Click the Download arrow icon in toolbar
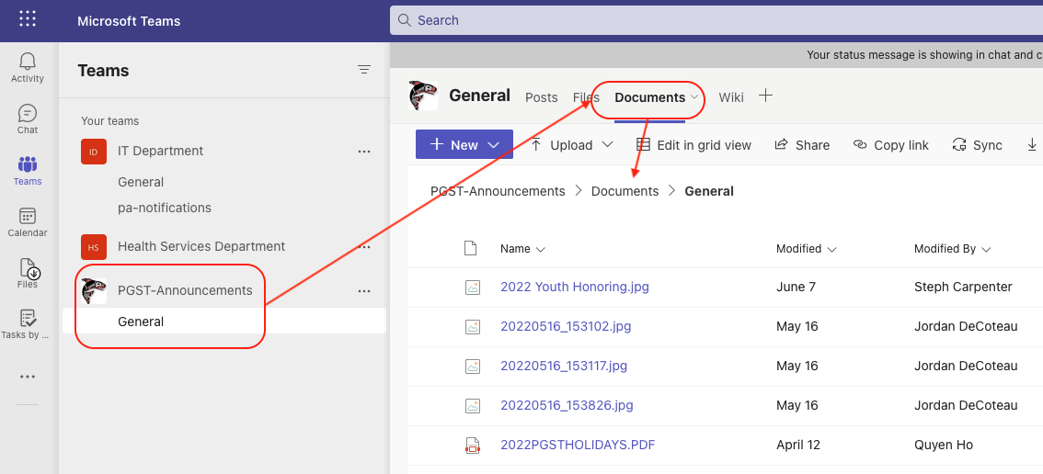The image size is (1043, 474). click(x=1032, y=144)
